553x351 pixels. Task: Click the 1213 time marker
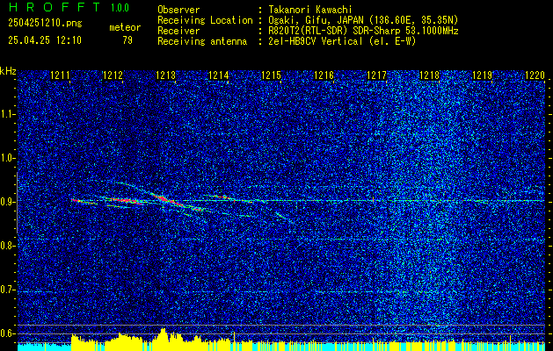[166, 75]
